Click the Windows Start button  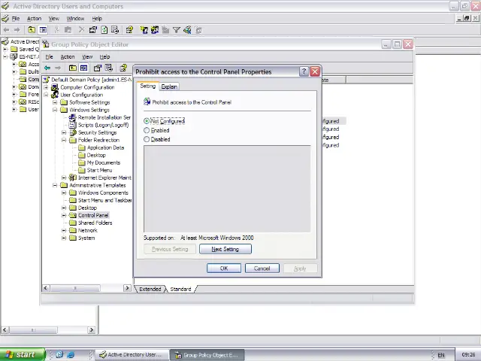(x=22, y=354)
